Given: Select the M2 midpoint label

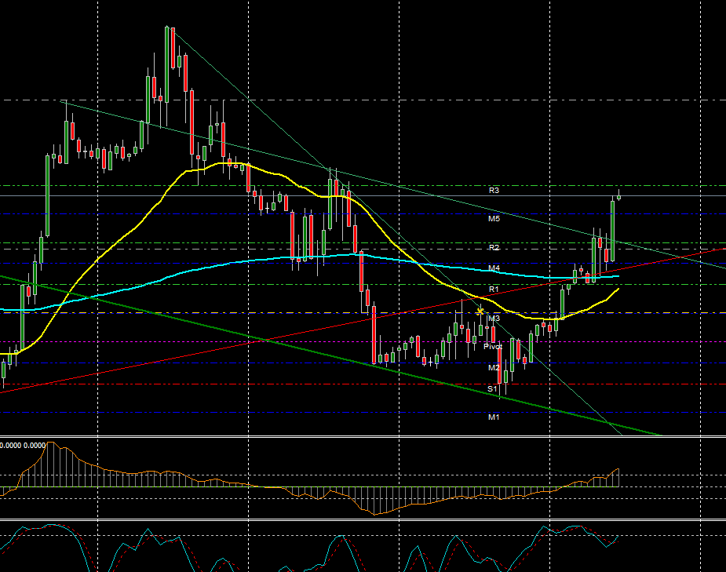Looking at the screenshot, I should (x=494, y=368).
